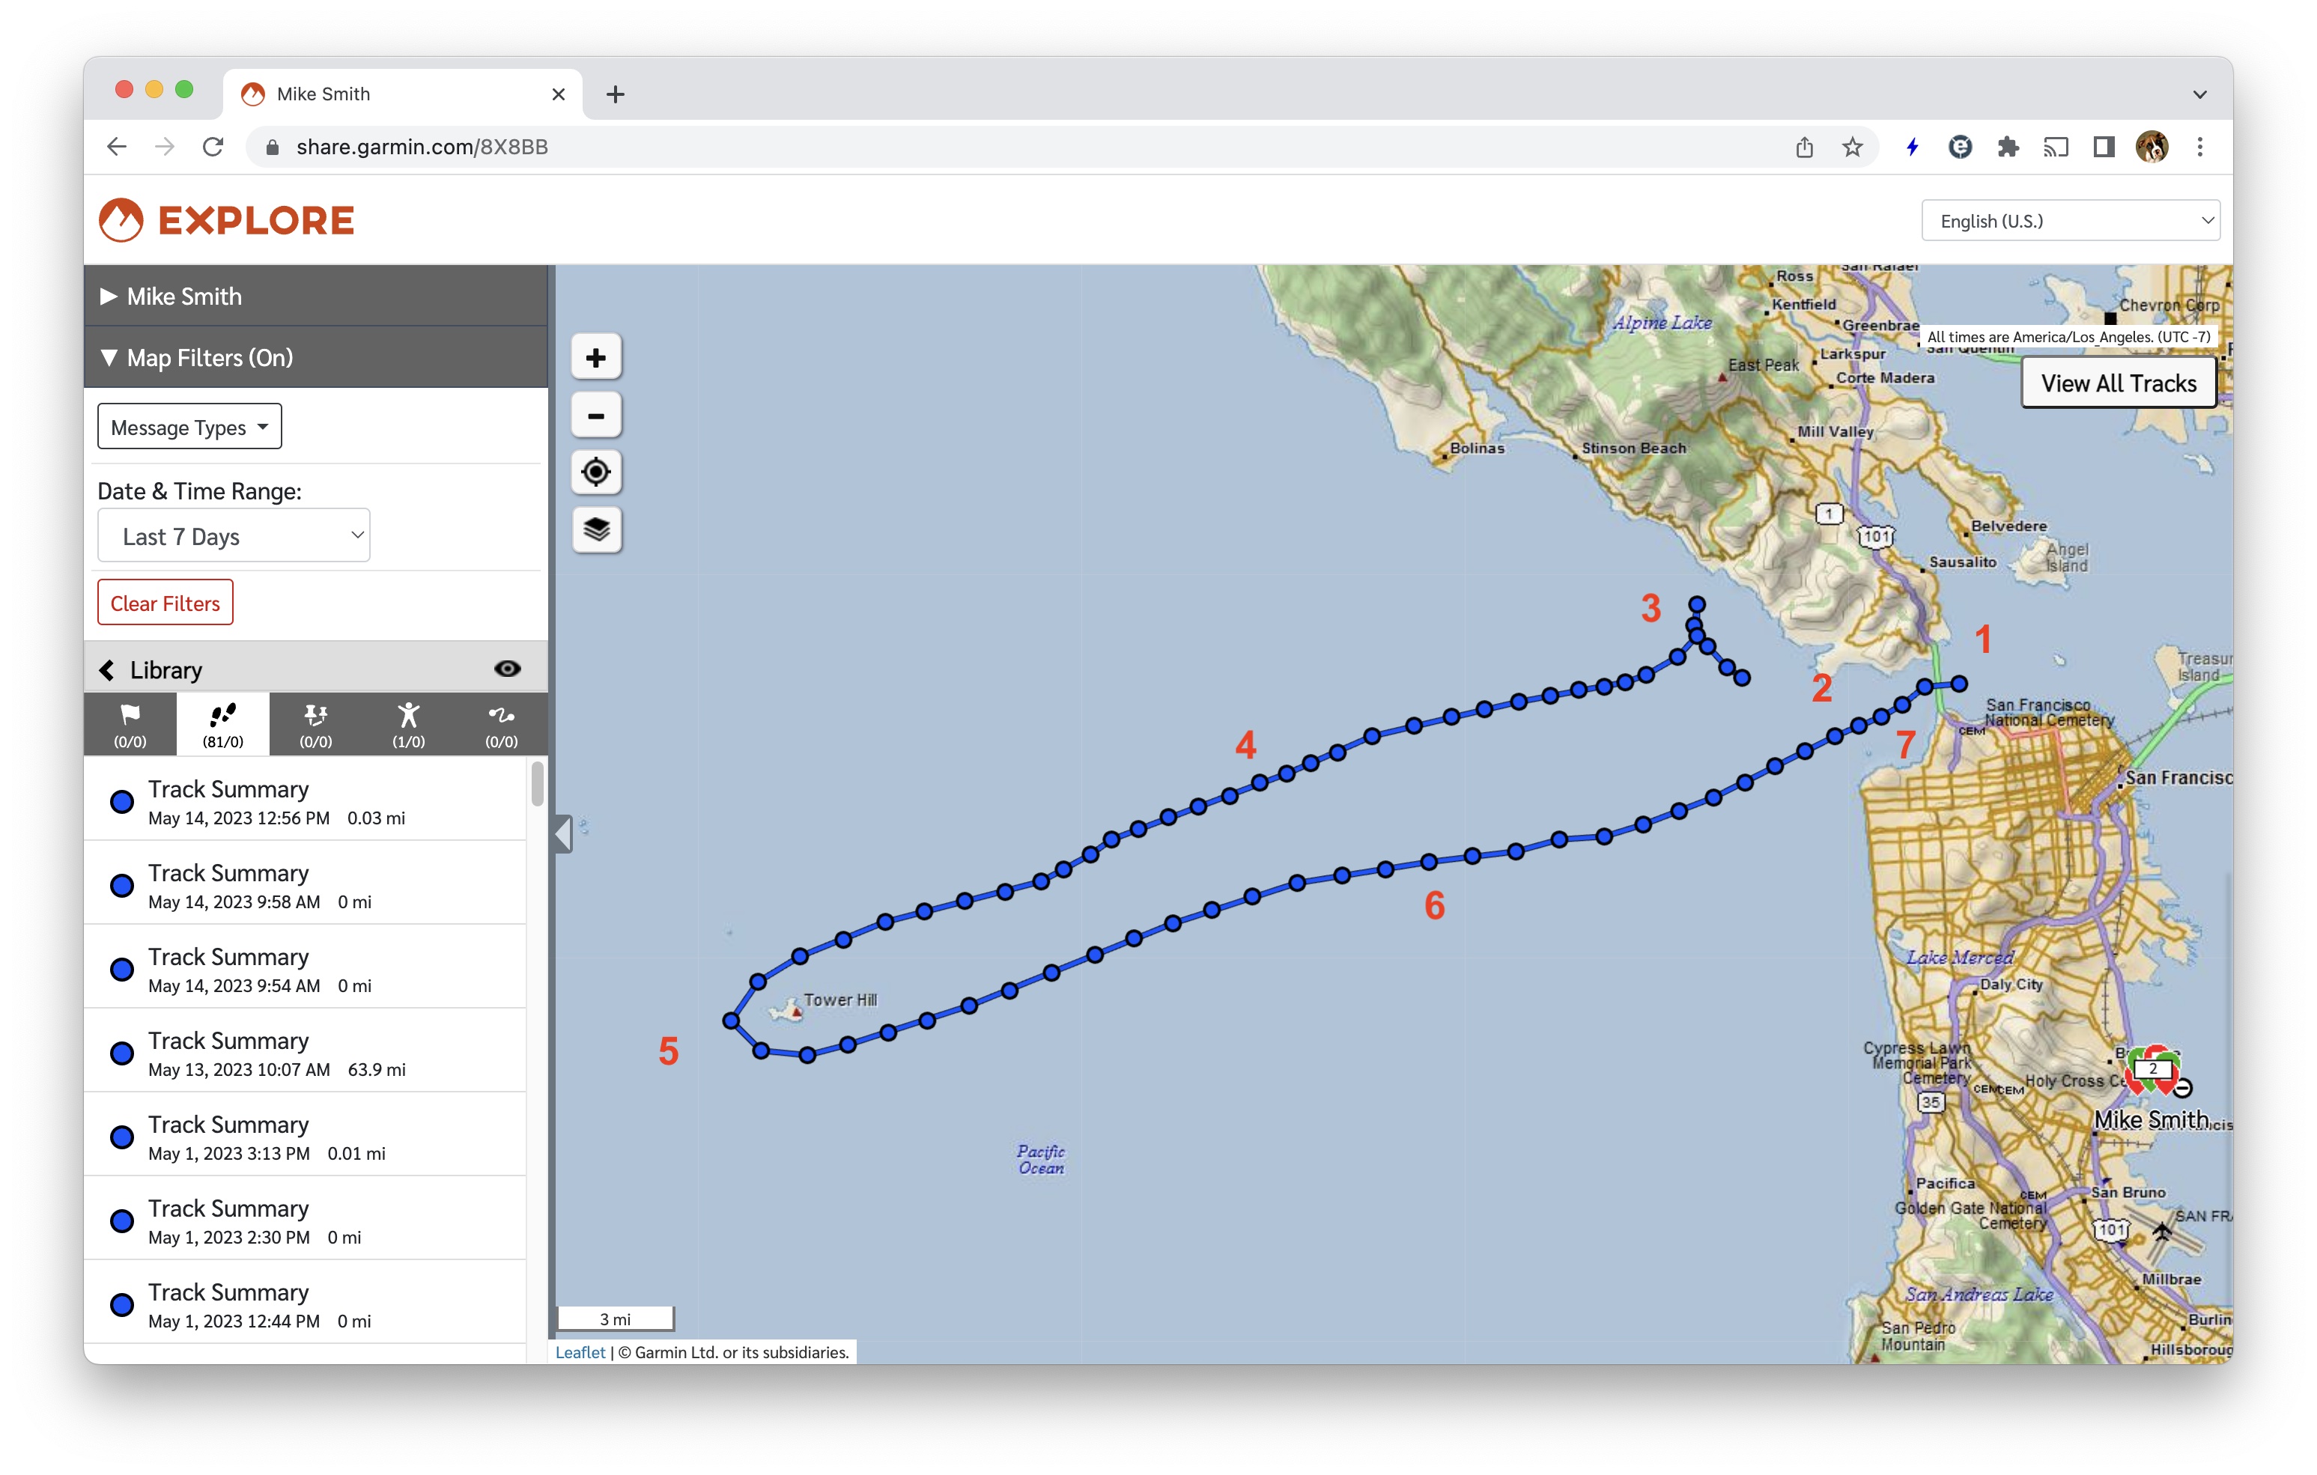This screenshot has height=1475, width=2317.
Task: Click the tracks icon in Library toolbar
Action: click(221, 726)
